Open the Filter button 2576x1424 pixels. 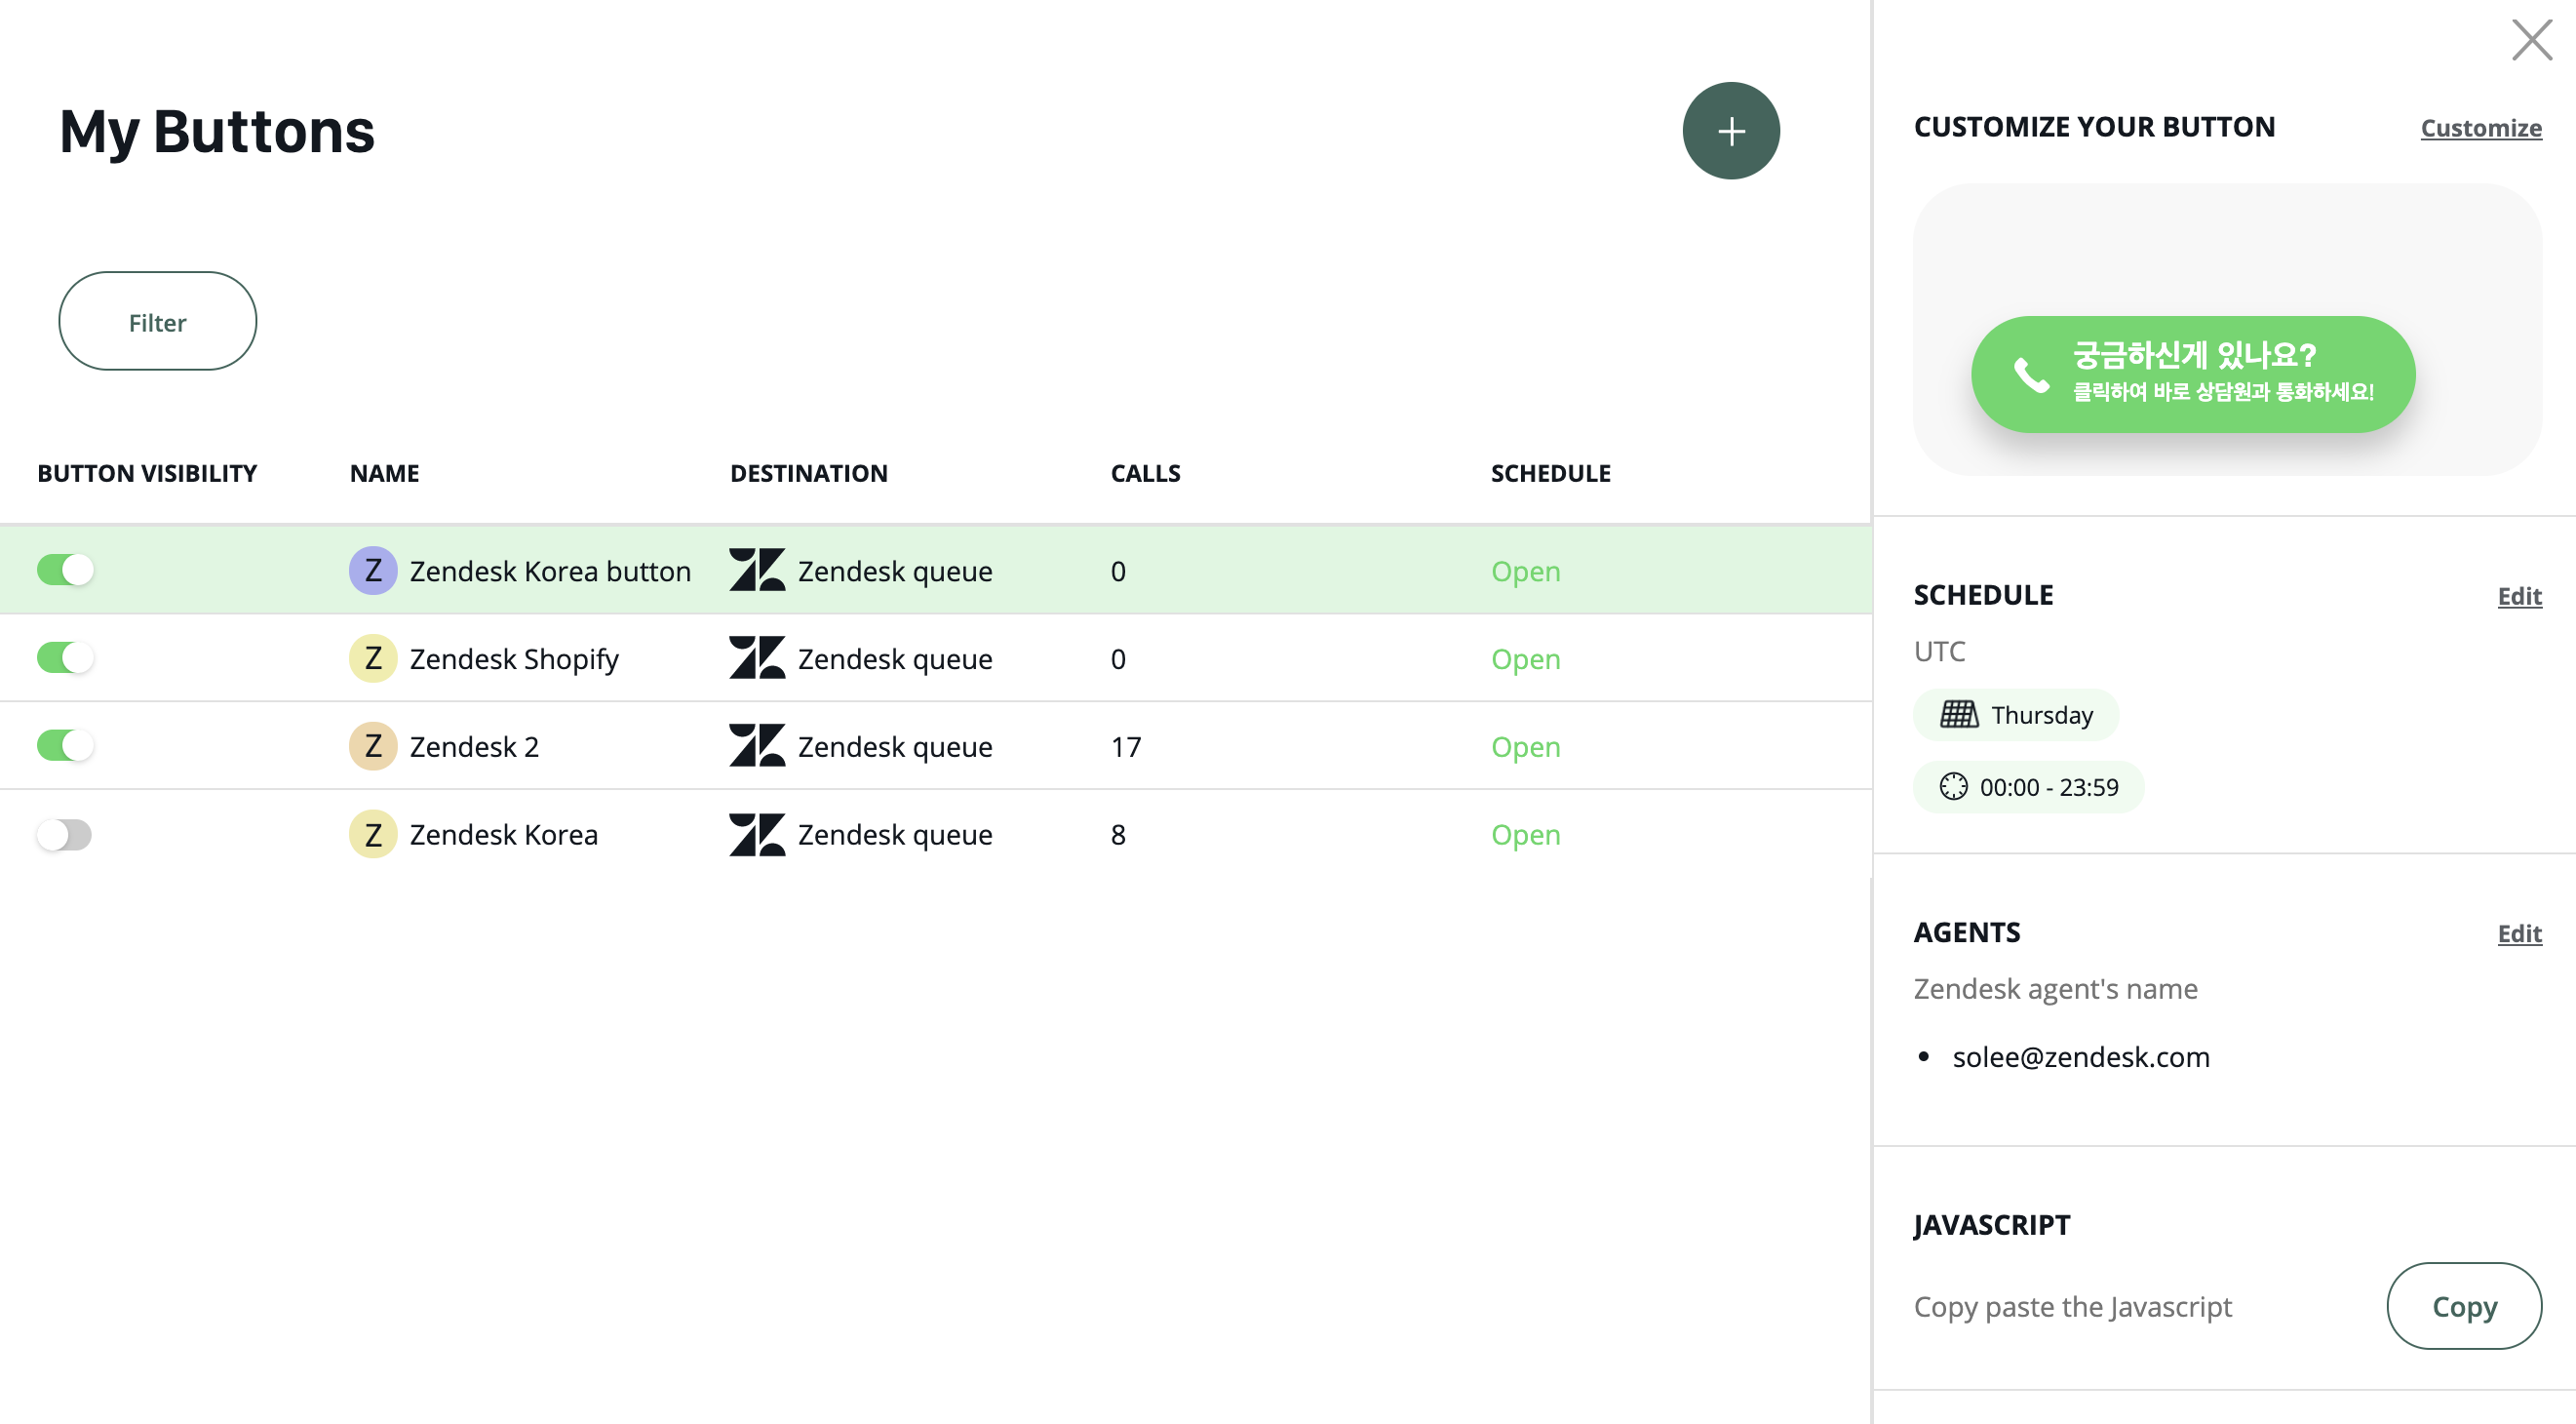click(x=157, y=322)
